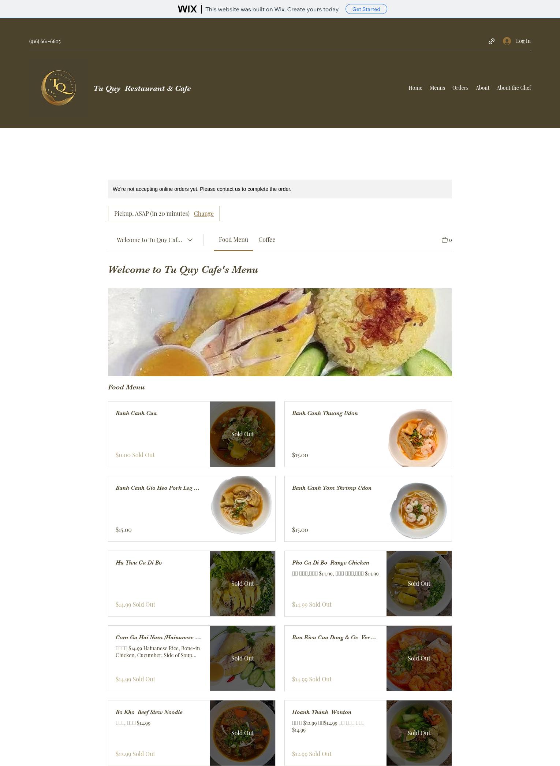Click Log In text link
Image resolution: width=560 pixels, height=766 pixels.
click(523, 41)
